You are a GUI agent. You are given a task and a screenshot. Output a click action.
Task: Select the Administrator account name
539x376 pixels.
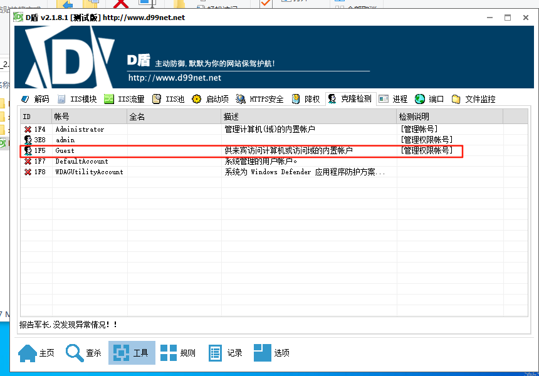point(80,129)
